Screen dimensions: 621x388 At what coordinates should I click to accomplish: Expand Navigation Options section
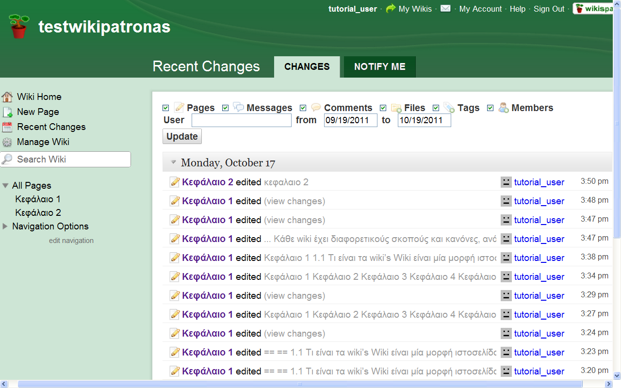pos(5,226)
